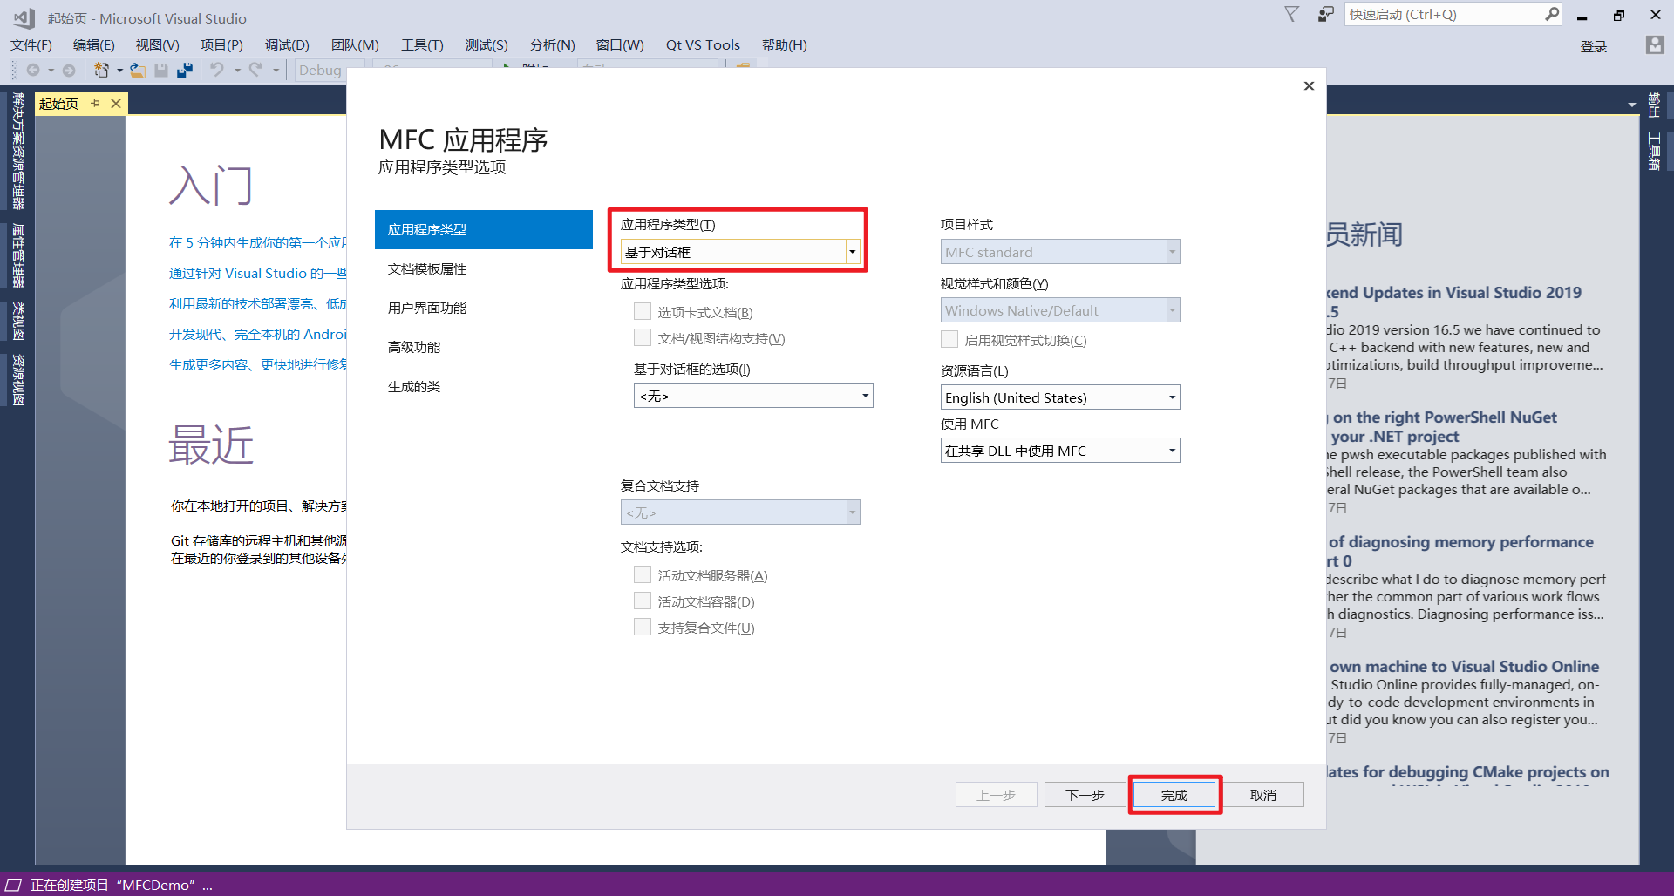
Task: Click the Open File folder icon in toolbar
Action: click(138, 70)
